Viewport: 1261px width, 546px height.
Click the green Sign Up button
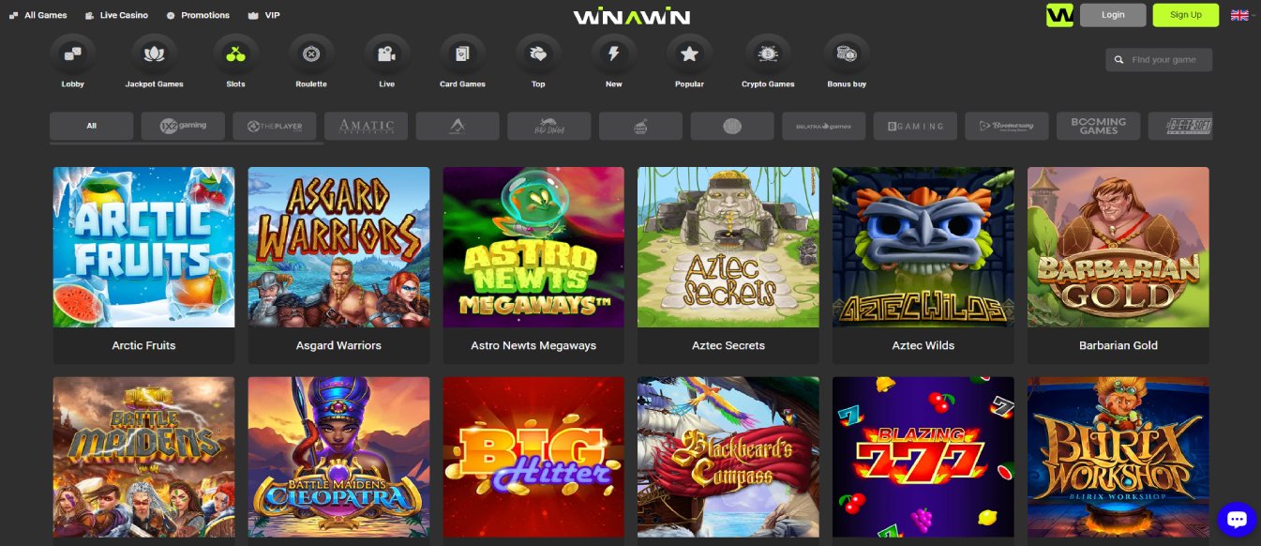(1186, 15)
